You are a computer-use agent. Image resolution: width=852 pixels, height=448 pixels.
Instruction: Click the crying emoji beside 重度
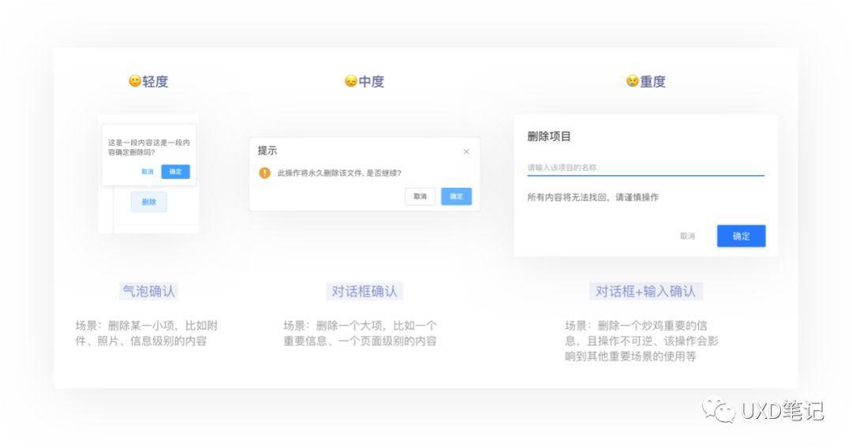tap(632, 81)
